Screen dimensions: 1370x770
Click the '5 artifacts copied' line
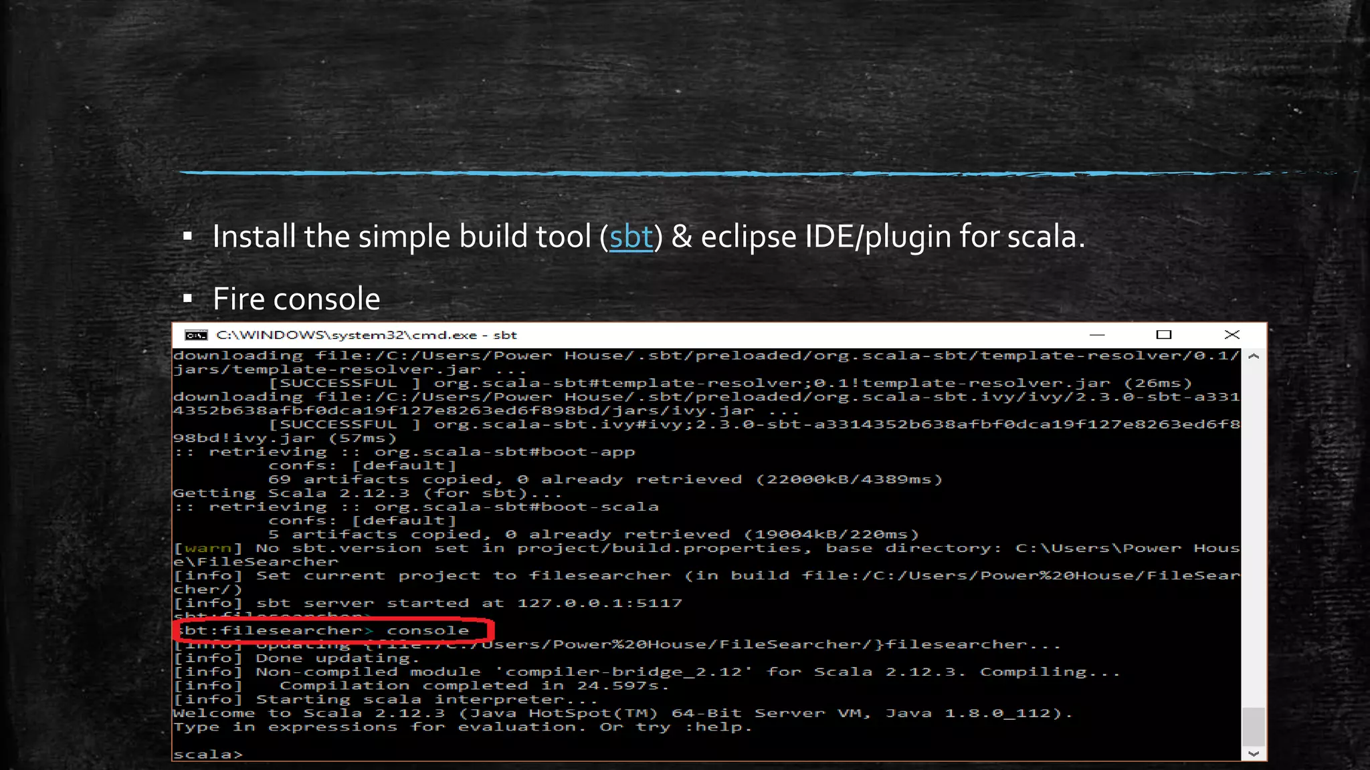pos(594,534)
